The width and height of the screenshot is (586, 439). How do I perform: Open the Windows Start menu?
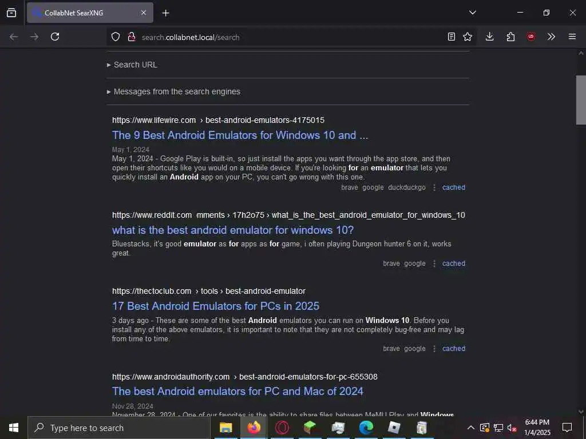point(14,428)
